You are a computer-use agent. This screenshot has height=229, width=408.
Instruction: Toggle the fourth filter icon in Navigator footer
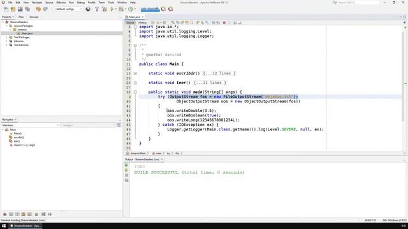[24, 214]
